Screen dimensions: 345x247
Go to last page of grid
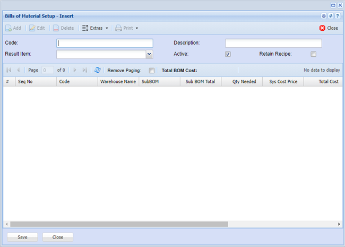(85, 70)
